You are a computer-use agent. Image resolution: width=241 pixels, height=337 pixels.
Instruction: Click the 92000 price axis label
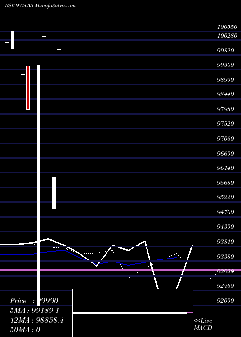pyautogui.click(x=226, y=301)
